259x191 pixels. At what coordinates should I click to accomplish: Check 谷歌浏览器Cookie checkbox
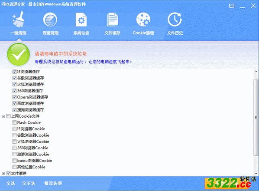click(x=15, y=135)
